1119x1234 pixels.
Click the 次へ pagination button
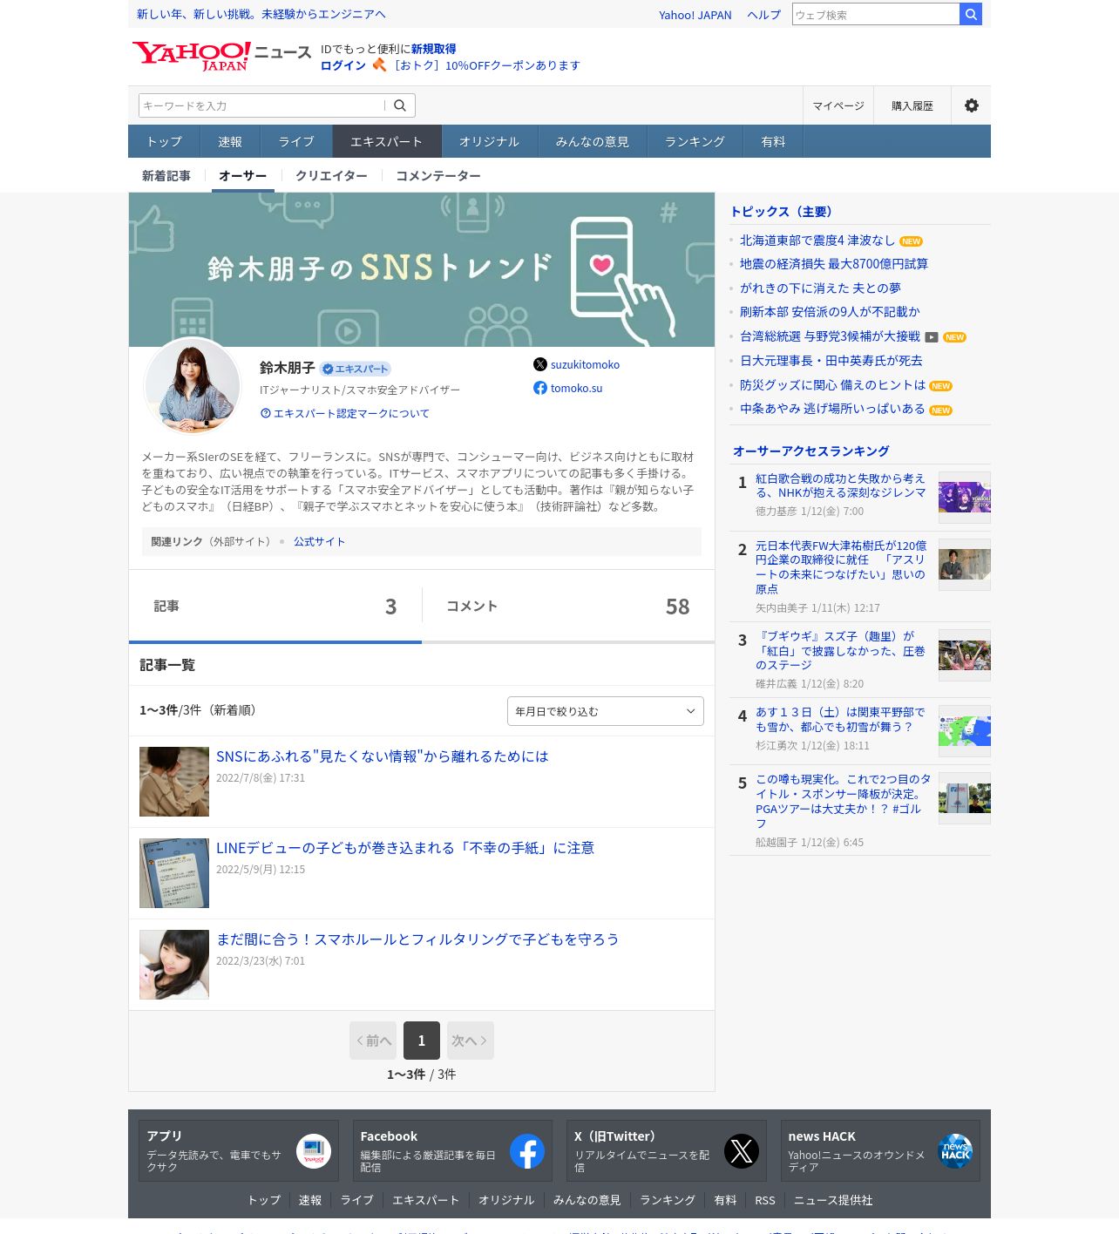[471, 1041]
